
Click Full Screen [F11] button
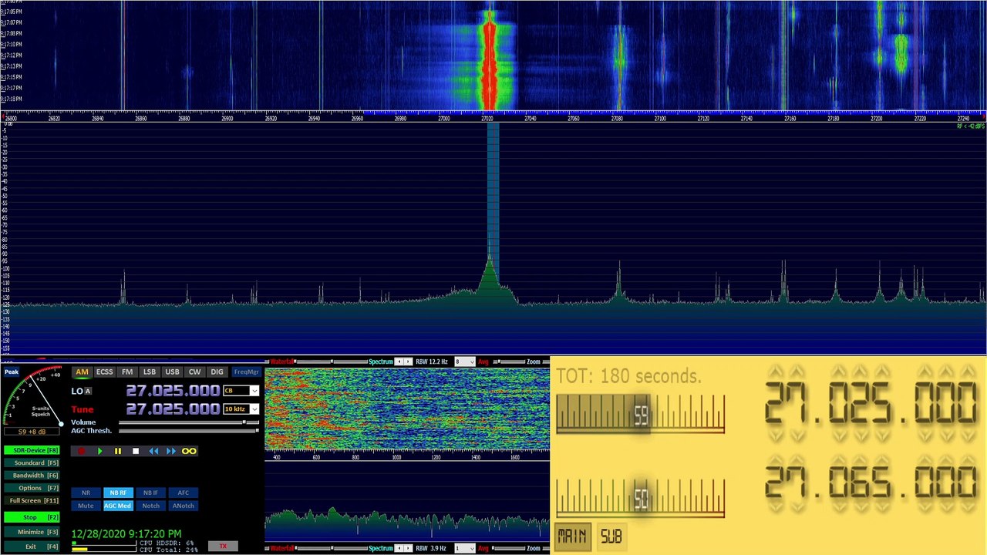pos(32,501)
